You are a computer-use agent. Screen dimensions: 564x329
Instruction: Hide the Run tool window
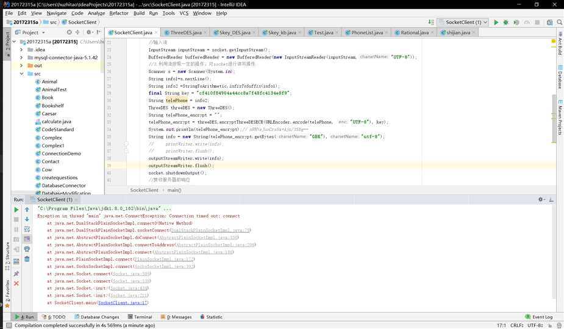click(551, 200)
